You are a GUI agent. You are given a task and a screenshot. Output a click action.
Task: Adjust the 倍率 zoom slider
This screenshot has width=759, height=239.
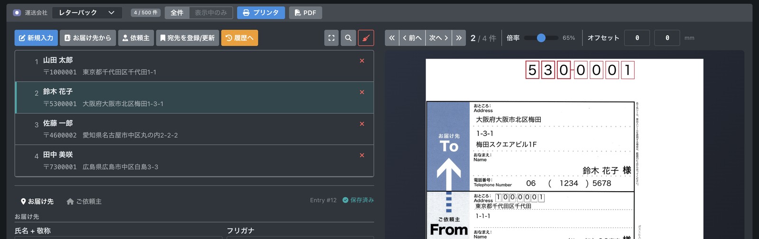pyautogui.click(x=541, y=38)
